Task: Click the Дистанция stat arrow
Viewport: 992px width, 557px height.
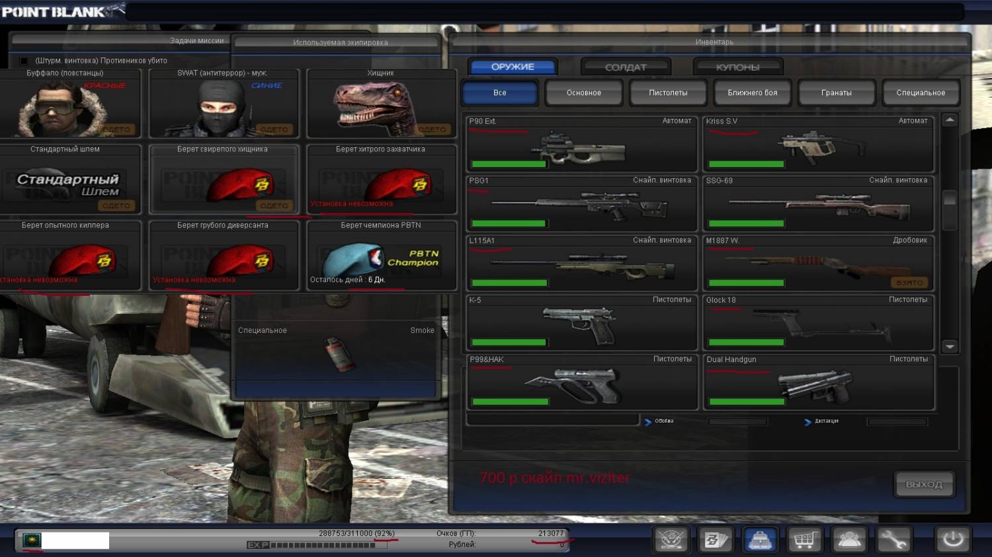Action: point(807,422)
